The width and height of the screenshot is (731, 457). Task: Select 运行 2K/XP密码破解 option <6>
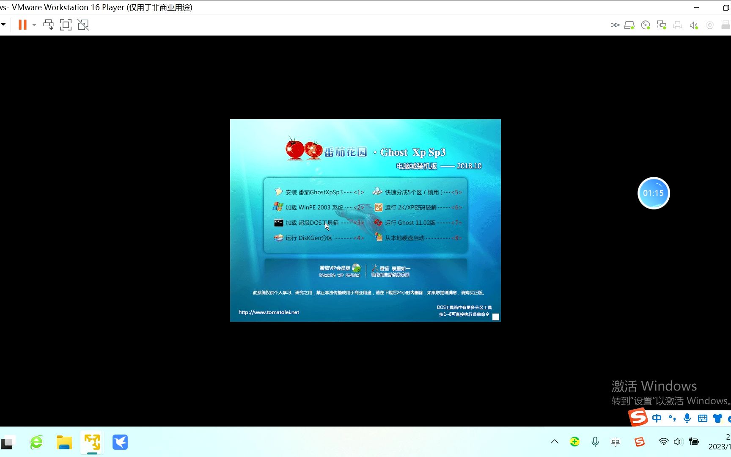coord(418,207)
